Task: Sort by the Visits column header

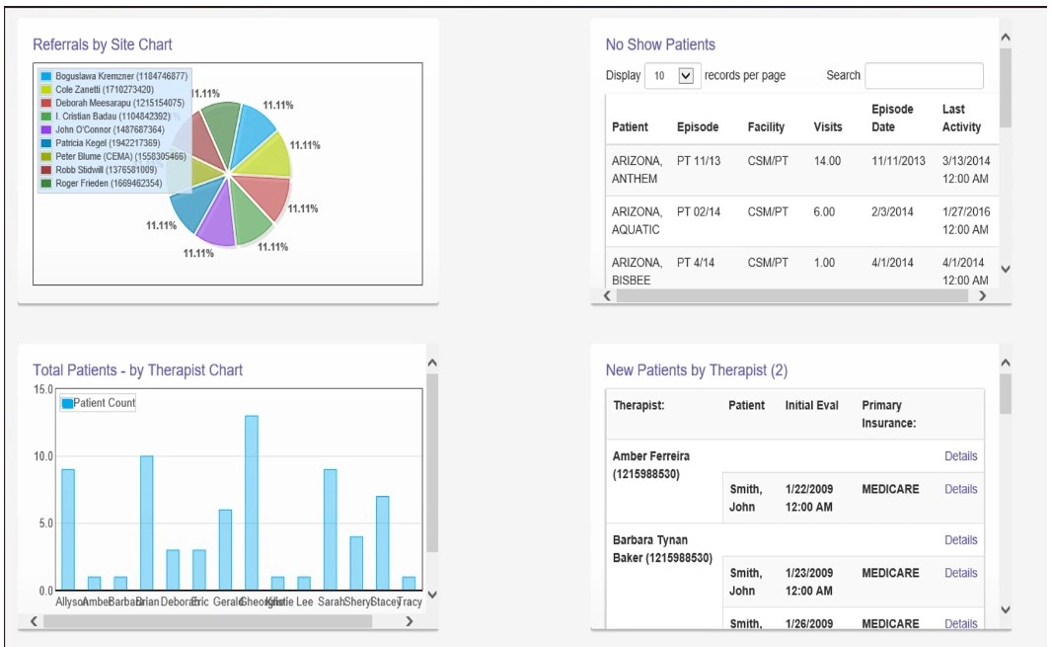Action: click(x=827, y=126)
